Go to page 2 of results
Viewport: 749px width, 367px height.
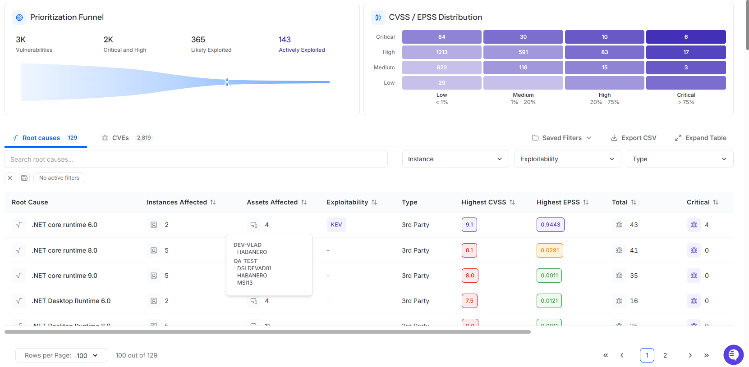665,355
